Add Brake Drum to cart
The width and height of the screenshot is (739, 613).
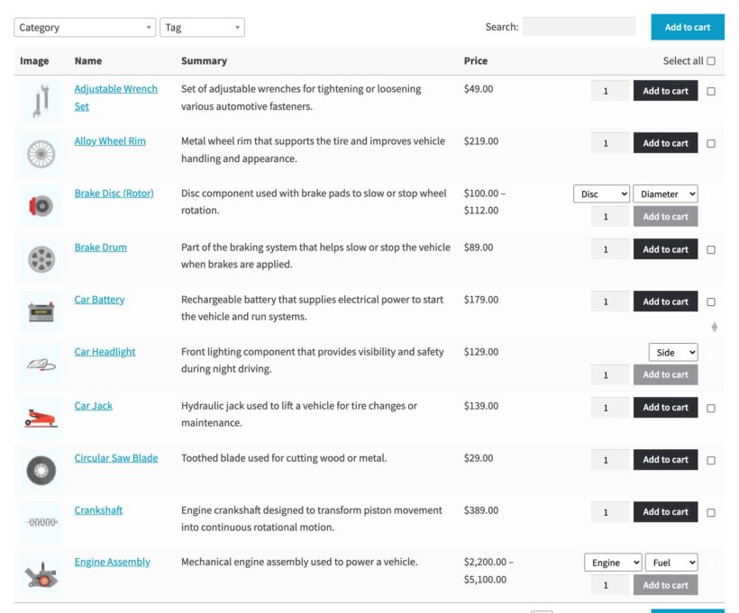tap(665, 249)
